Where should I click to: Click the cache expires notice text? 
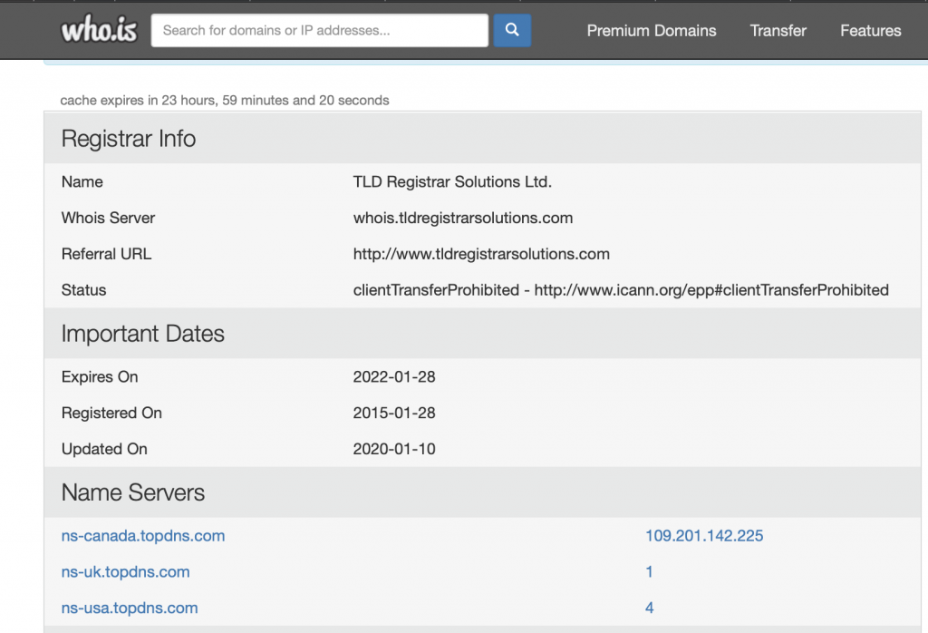(225, 100)
